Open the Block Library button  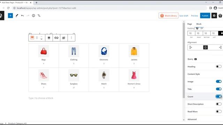(x=168, y=16)
